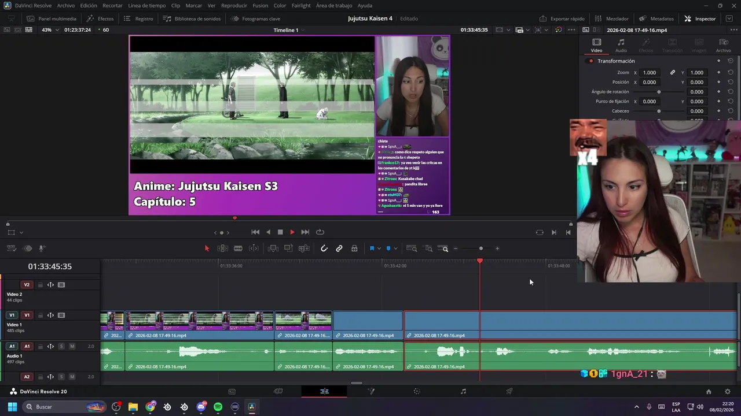This screenshot has height=416, width=741.
Task: Open the Recortar menu
Action: tap(112, 5)
